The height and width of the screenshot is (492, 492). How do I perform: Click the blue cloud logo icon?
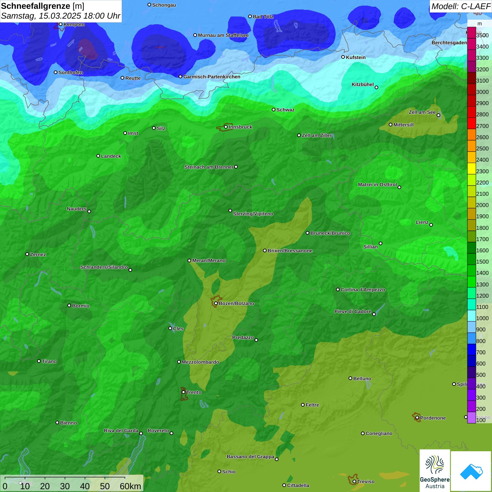[x=471, y=471]
